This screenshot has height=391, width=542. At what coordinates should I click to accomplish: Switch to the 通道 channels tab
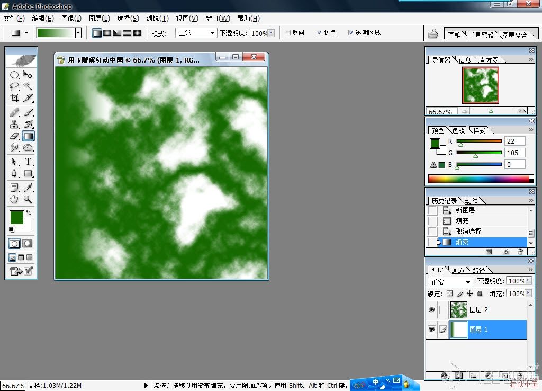pos(458,270)
